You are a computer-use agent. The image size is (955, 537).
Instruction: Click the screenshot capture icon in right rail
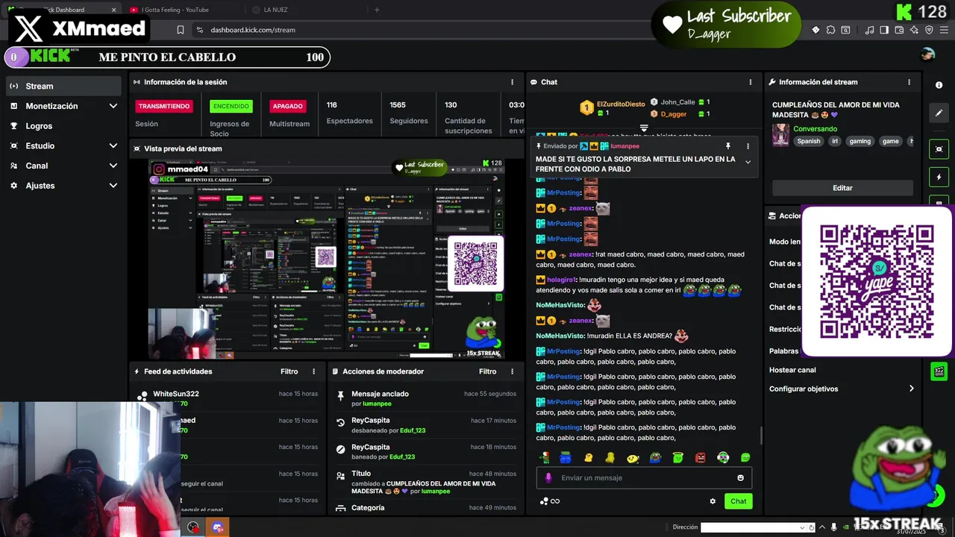click(x=939, y=149)
